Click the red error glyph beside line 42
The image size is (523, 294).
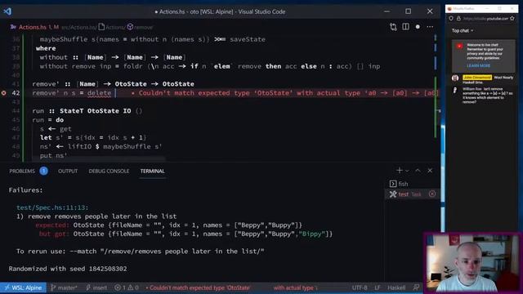point(3,93)
